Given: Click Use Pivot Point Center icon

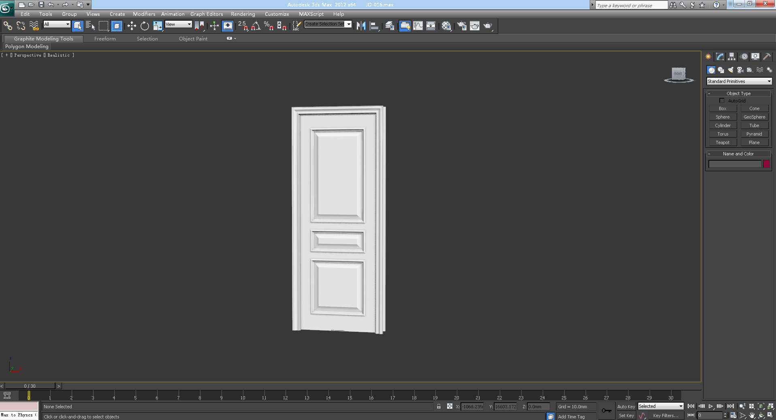Looking at the screenshot, I should click(199, 26).
